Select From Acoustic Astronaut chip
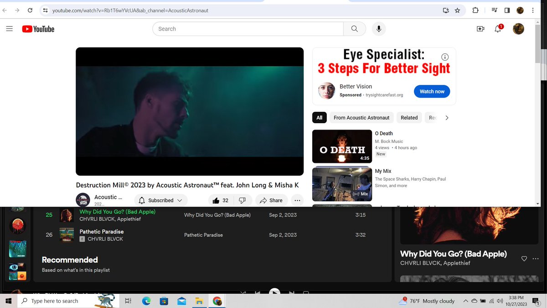Screen dimensions: 547x308 pos(361,118)
